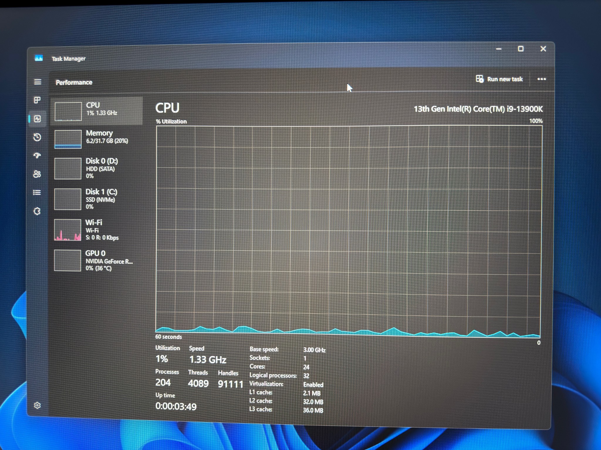Click the processes count 204
601x450 pixels.
163,382
